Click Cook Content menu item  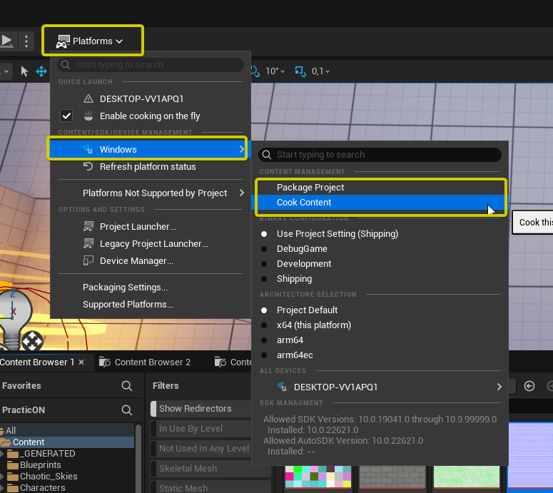(304, 203)
